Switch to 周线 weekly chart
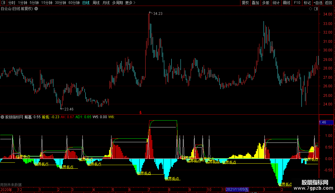The image size is (335, 193). click(x=96, y=3)
